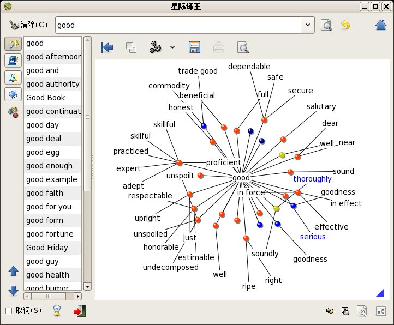The height and width of the screenshot is (325, 394).
Task: Select the magic wand sidebar icon
Action: tap(13, 44)
